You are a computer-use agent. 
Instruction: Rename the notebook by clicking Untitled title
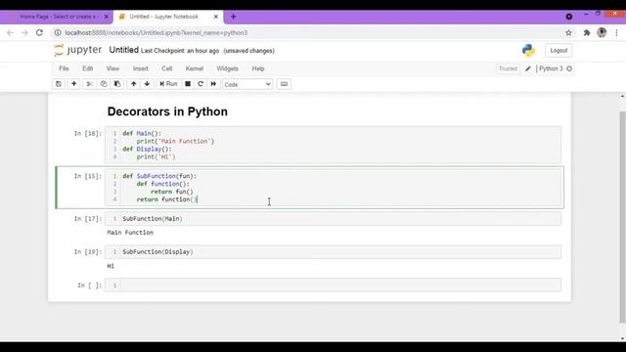[x=124, y=50]
